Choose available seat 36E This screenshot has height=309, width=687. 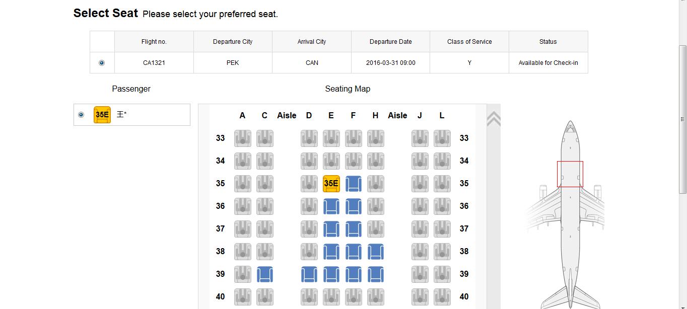tap(331, 206)
